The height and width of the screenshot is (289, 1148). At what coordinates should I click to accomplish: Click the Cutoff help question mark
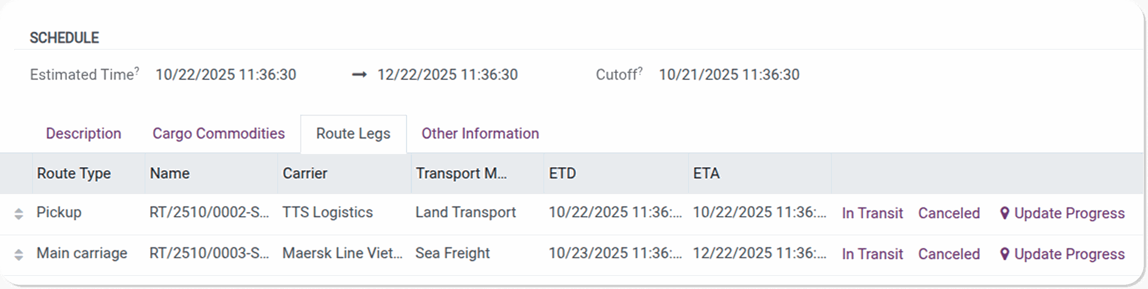point(640,70)
